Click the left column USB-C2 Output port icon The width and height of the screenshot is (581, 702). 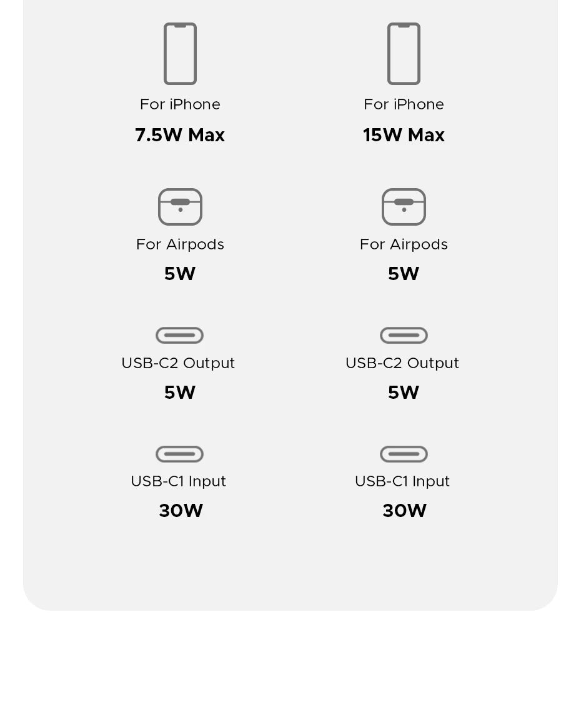point(180,336)
